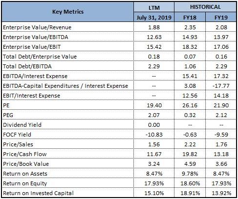Click the Return on Invested Capital label

[38, 193]
